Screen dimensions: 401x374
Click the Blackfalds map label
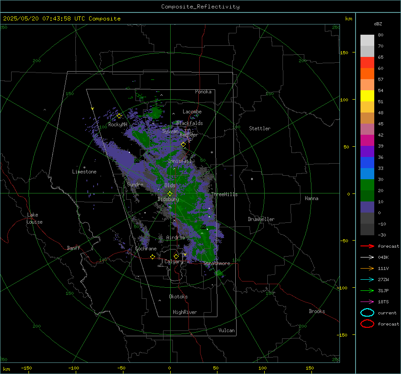tap(189, 123)
